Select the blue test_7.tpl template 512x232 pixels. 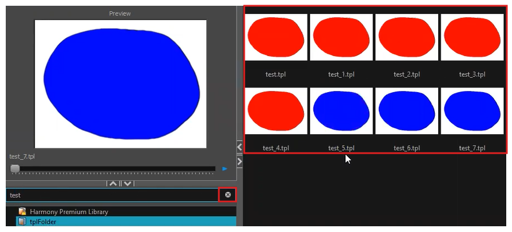472,111
